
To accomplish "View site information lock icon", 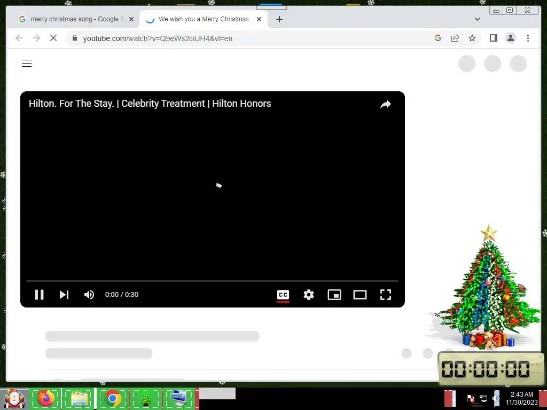I will (x=75, y=38).
